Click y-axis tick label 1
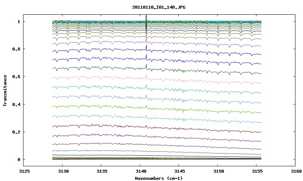 [19, 21]
